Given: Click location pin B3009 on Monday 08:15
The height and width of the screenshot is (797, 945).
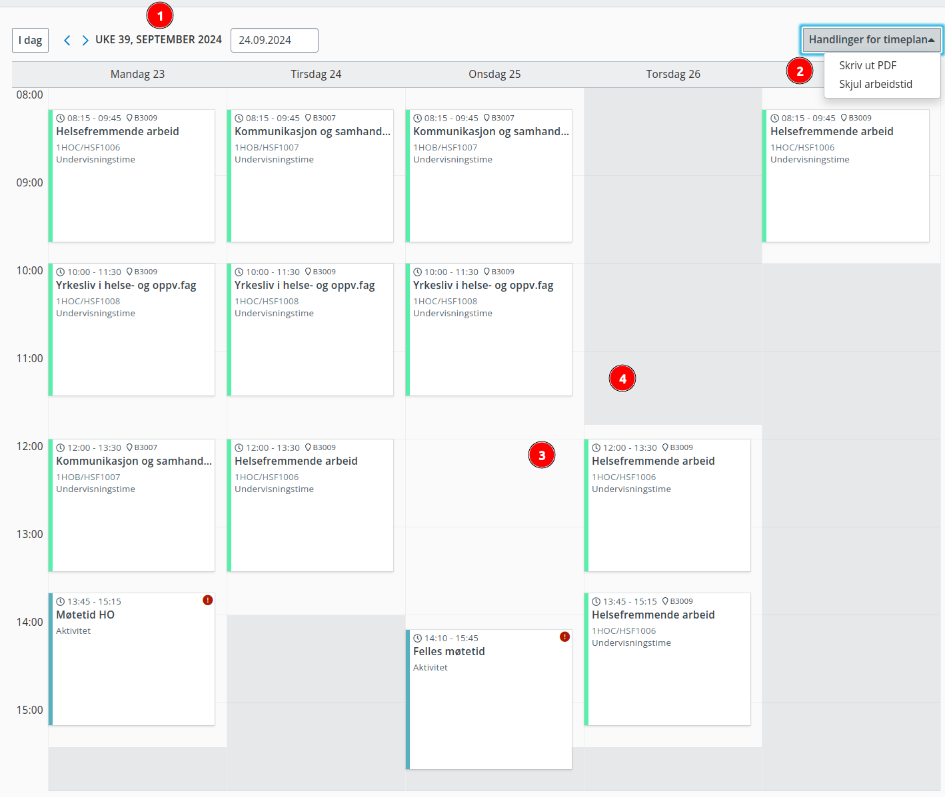Looking at the screenshot, I should (x=130, y=118).
